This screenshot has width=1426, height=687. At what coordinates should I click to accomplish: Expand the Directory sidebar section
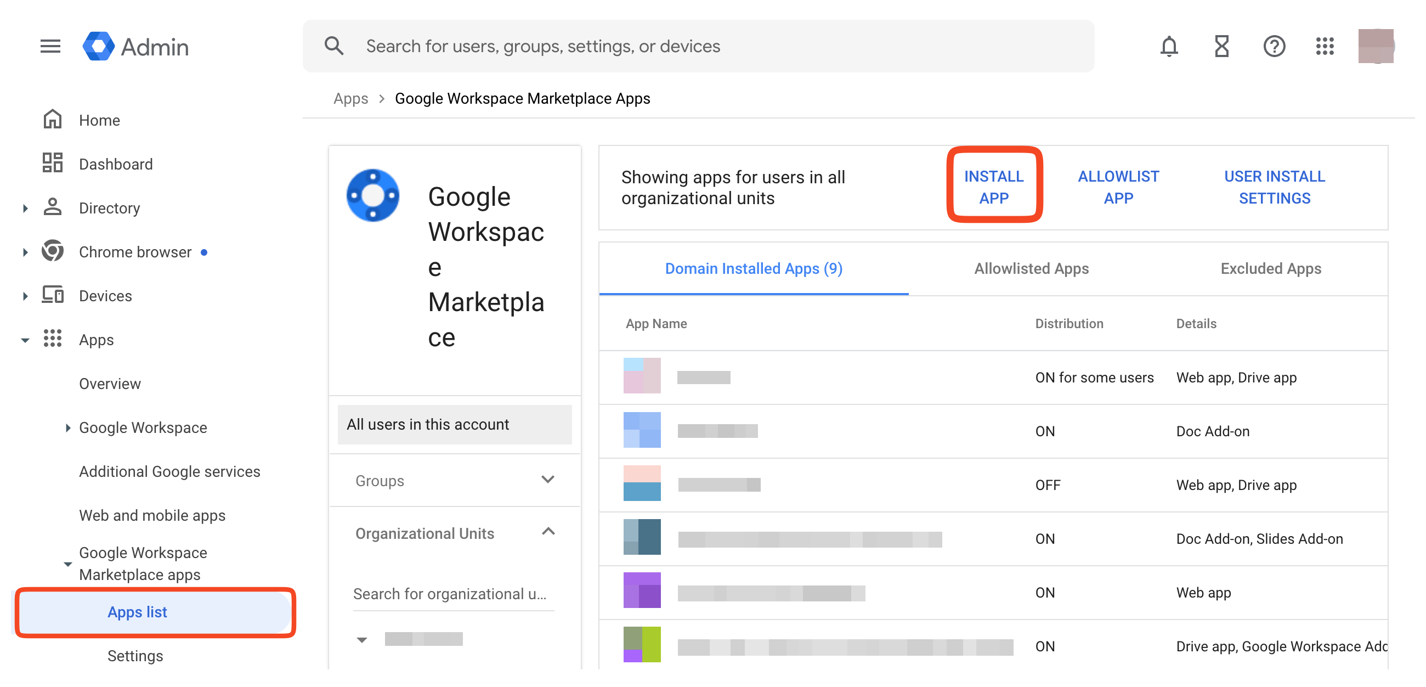pyautogui.click(x=25, y=208)
